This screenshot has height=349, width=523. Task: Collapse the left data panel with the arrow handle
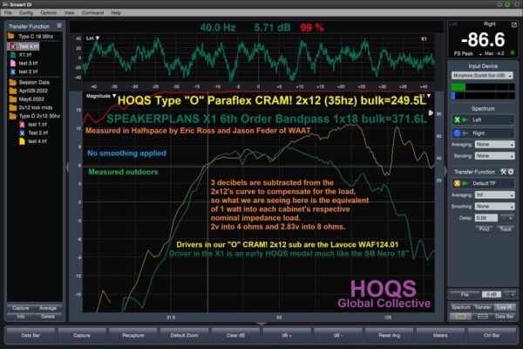coord(67,167)
